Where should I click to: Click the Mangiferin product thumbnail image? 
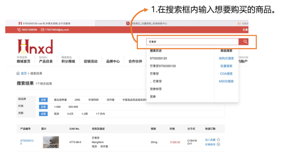(x=51, y=142)
